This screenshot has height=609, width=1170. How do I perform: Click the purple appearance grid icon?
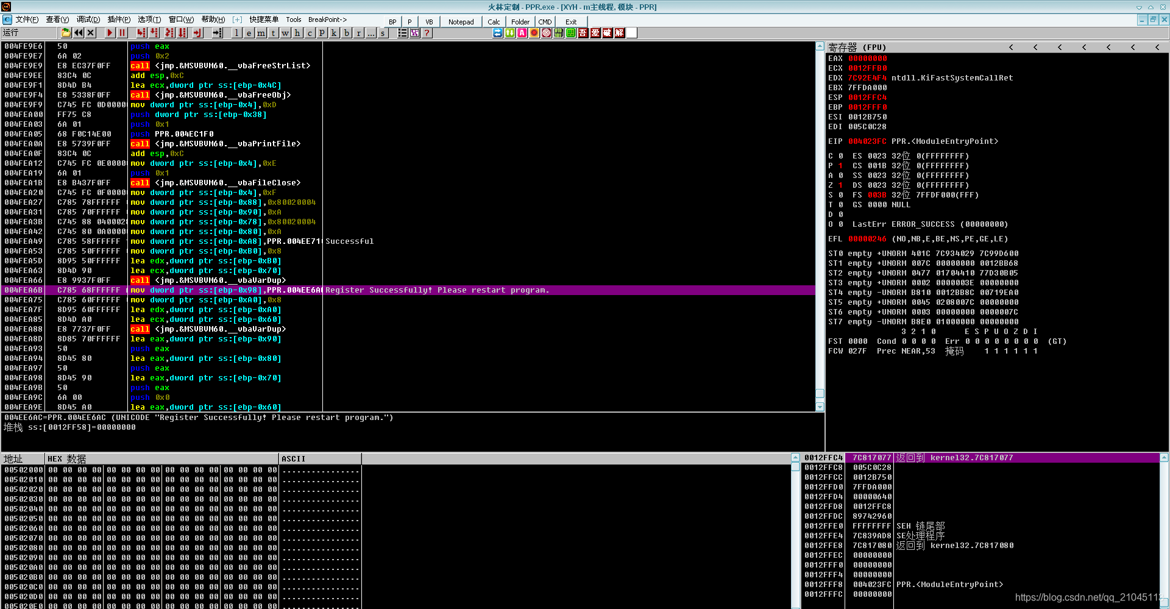[415, 33]
